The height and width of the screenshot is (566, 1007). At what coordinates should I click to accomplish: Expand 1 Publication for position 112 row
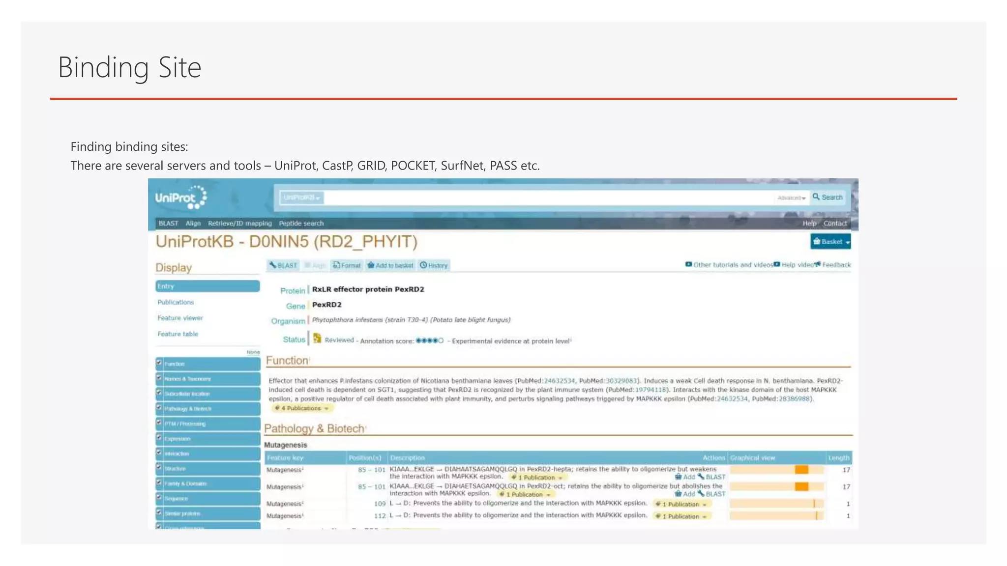click(x=681, y=516)
